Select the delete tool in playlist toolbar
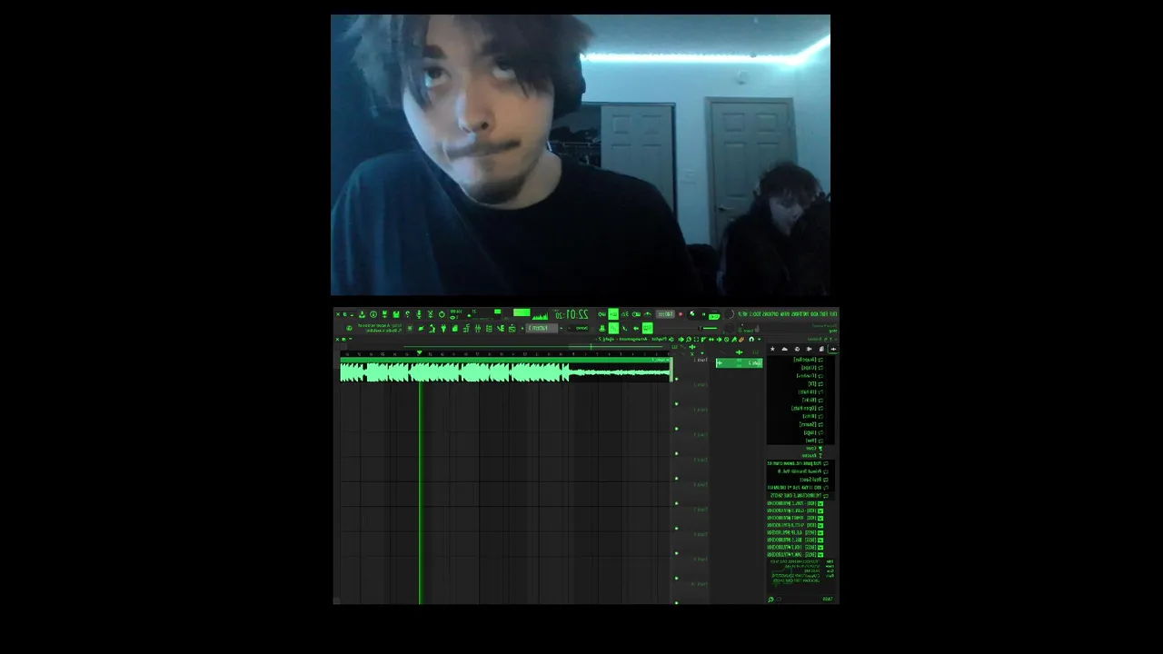Image resolution: width=1163 pixels, height=654 pixels. pyautogui.click(x=727, y=339)
